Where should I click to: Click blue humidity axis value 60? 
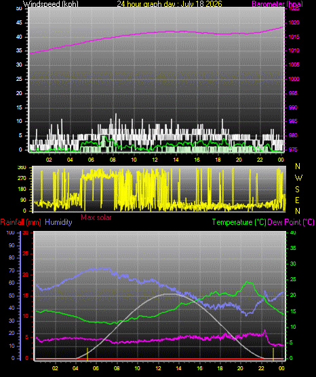click(x=12, y=283)
